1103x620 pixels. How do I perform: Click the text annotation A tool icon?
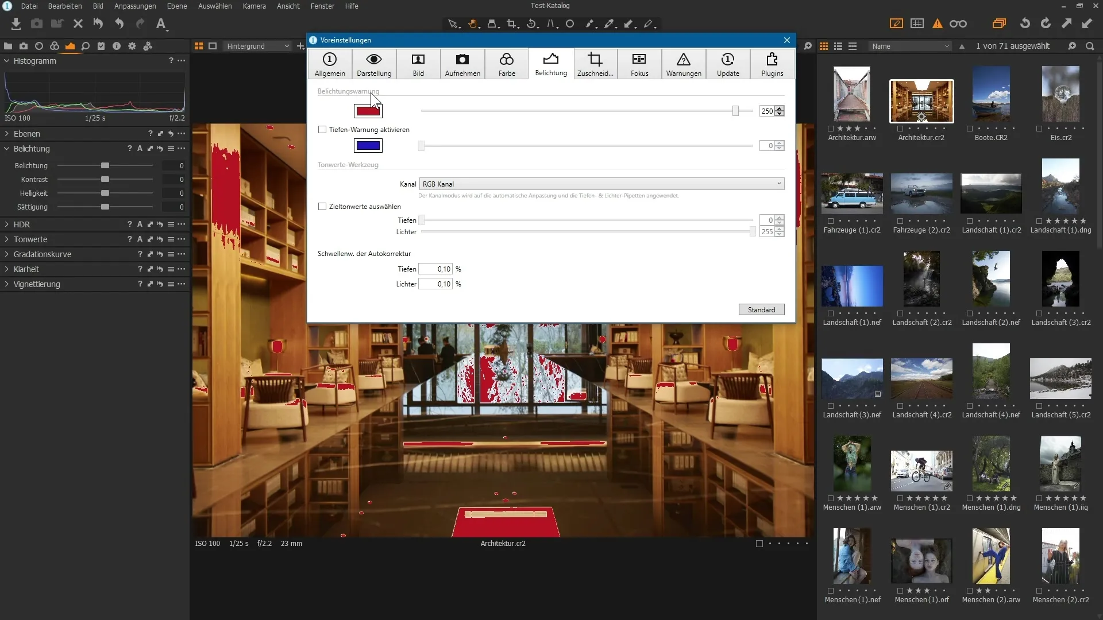click(x=161, y=24)
